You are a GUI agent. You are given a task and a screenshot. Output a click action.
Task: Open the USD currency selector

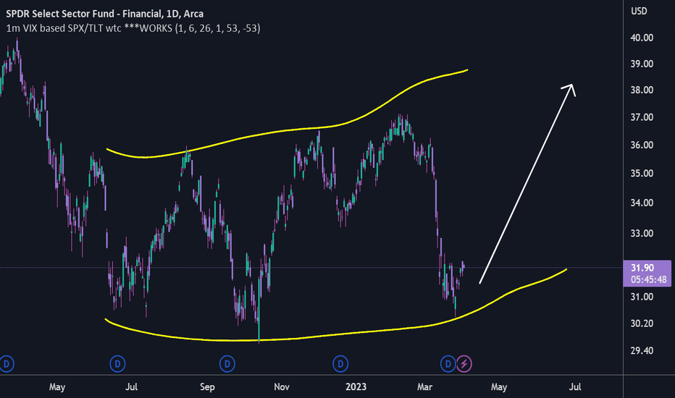click(639, 11)
